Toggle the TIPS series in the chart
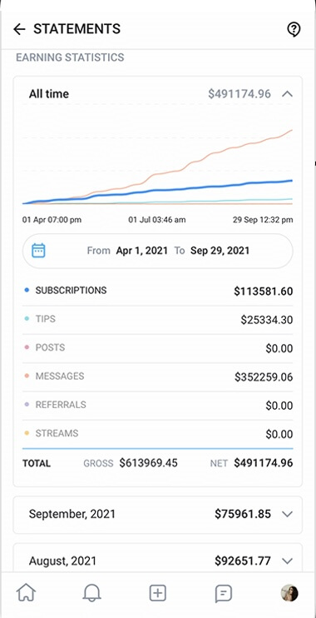This screenshot has height=618, width=316. (158, 319)
